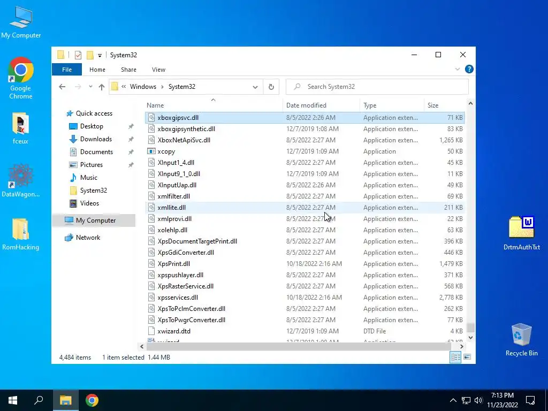
Task: Click the chevron between Windows and System32
Action: coord(162,87)
